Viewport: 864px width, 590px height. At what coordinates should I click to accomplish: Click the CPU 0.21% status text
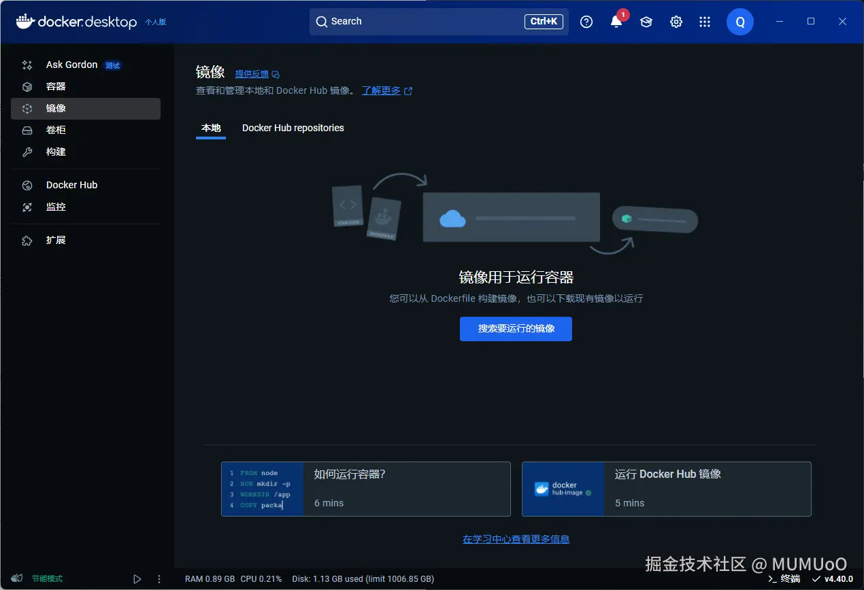tap(261, 579)
